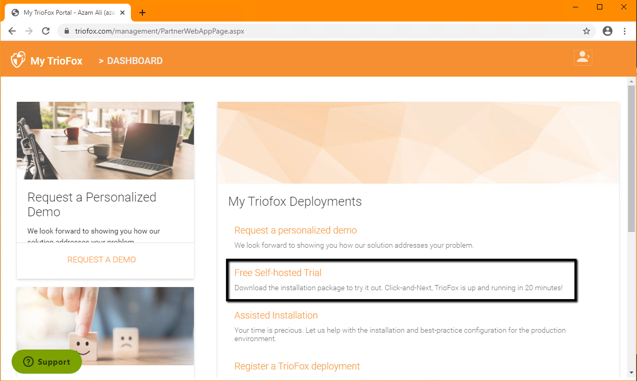The image size is (637, 381).
Task: Click the green Support button
Action: click(x=47, y=362)
